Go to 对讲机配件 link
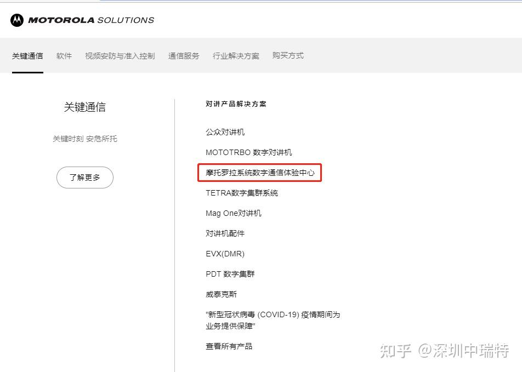522x372 pixels. tap(225, 233)
